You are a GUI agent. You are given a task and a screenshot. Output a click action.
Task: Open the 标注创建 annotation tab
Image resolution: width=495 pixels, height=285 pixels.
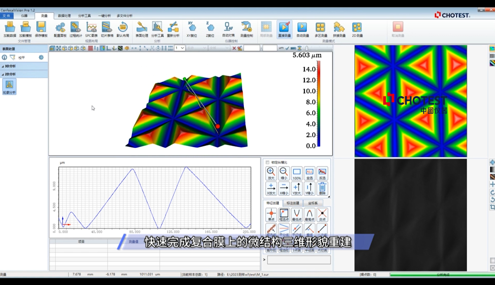292,203
